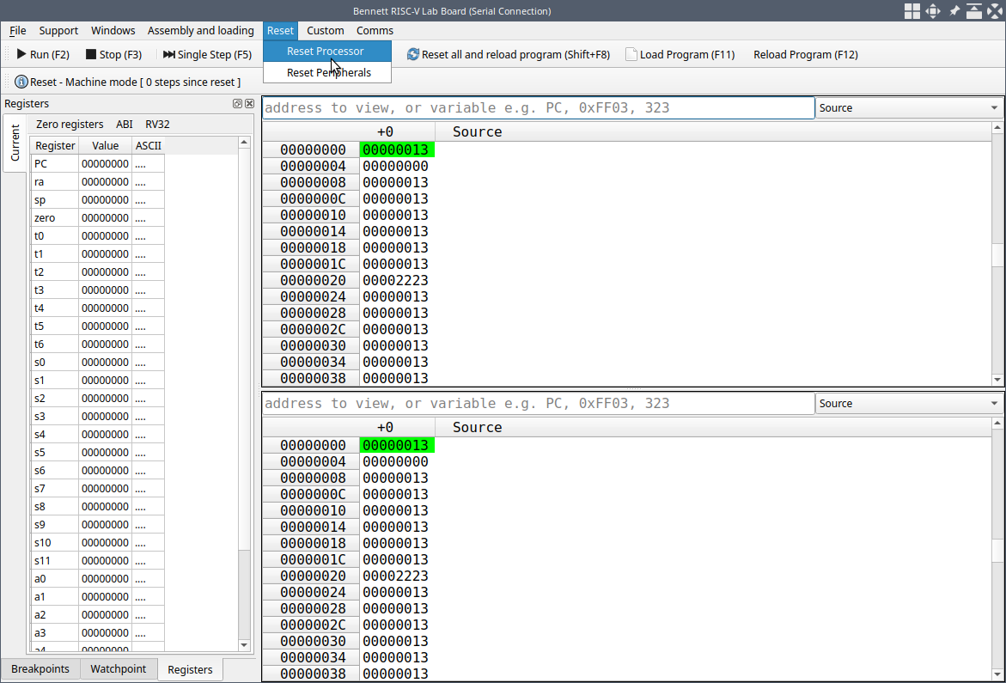This screenshot has width=1006, height=683.
Task: Click the pin icon in the title bar
Action: 954,11
